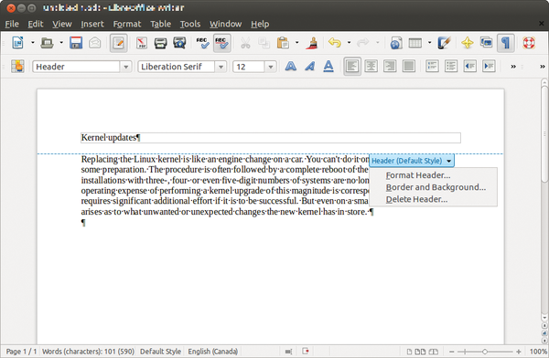Open Styles and Formatting window
The image size is (549, 358).
(17, 66)
